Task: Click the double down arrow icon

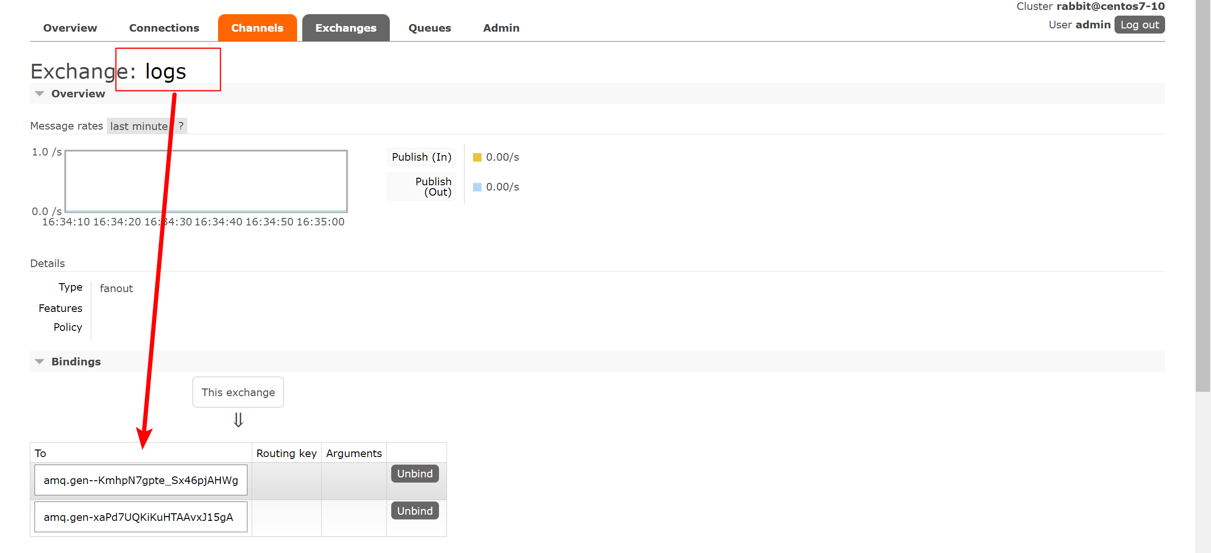Action: click(x=238, y=420)
